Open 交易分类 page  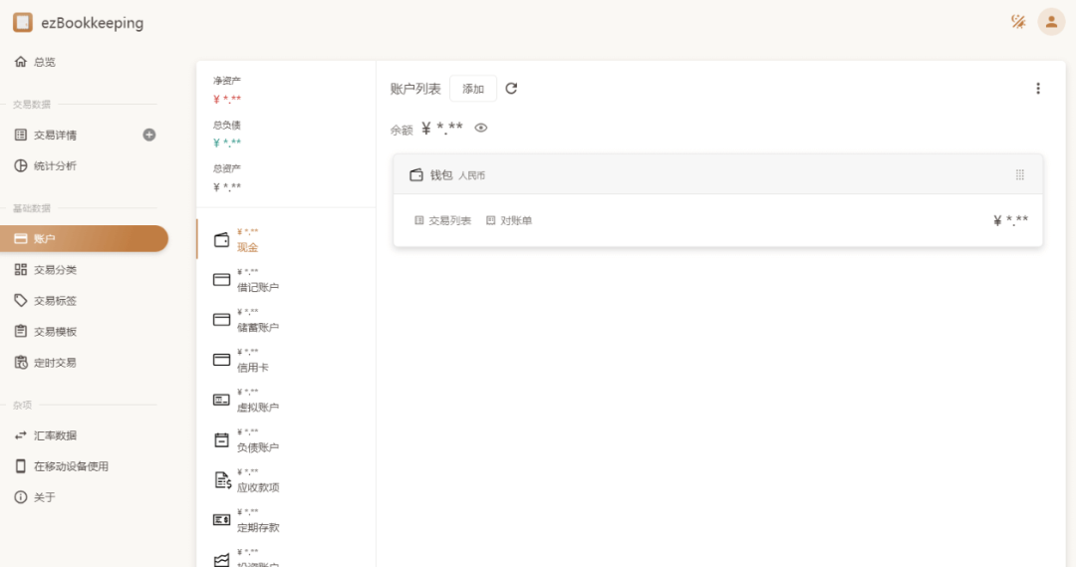pyautogui.click(x=55, y=269)
